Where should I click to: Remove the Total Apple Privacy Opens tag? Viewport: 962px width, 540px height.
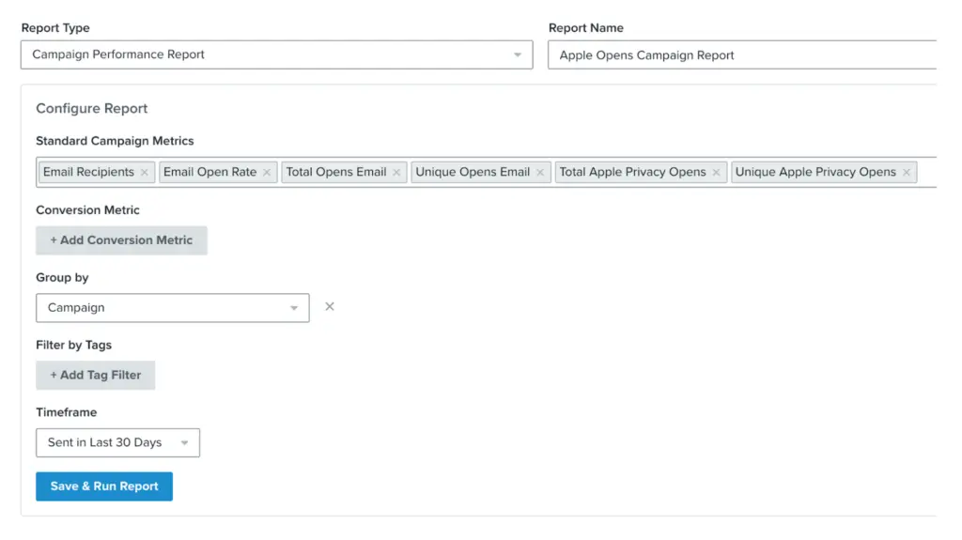(x=716, y=173)
